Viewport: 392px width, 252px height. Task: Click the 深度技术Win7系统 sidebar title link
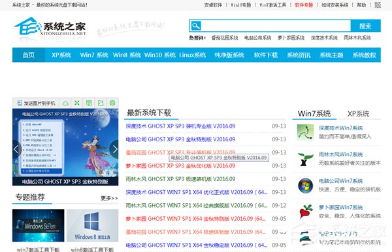tap(340, 128)
